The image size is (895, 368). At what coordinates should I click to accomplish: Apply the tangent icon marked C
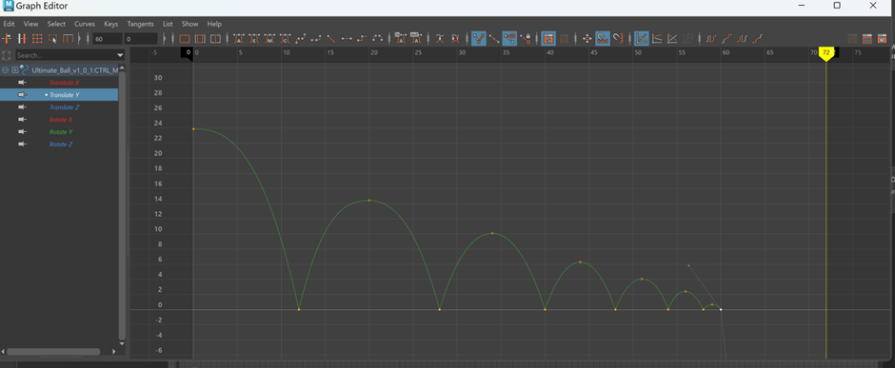(x=285, y=39)
